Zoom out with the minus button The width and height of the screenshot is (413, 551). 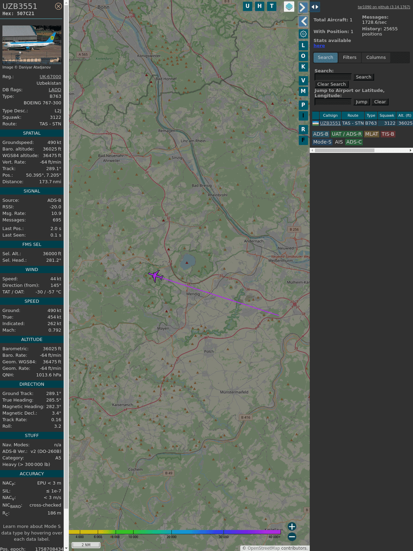coord(292,537)
